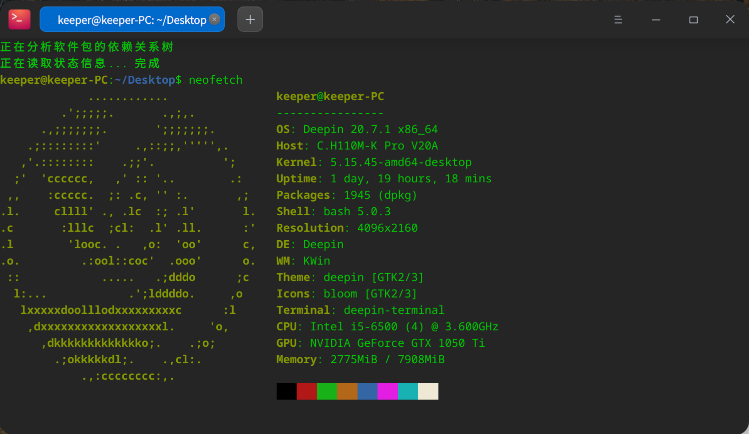Select the cream color swatch
Image resolution: width=749 pixels, height=434 pixels.
point(428,391)
